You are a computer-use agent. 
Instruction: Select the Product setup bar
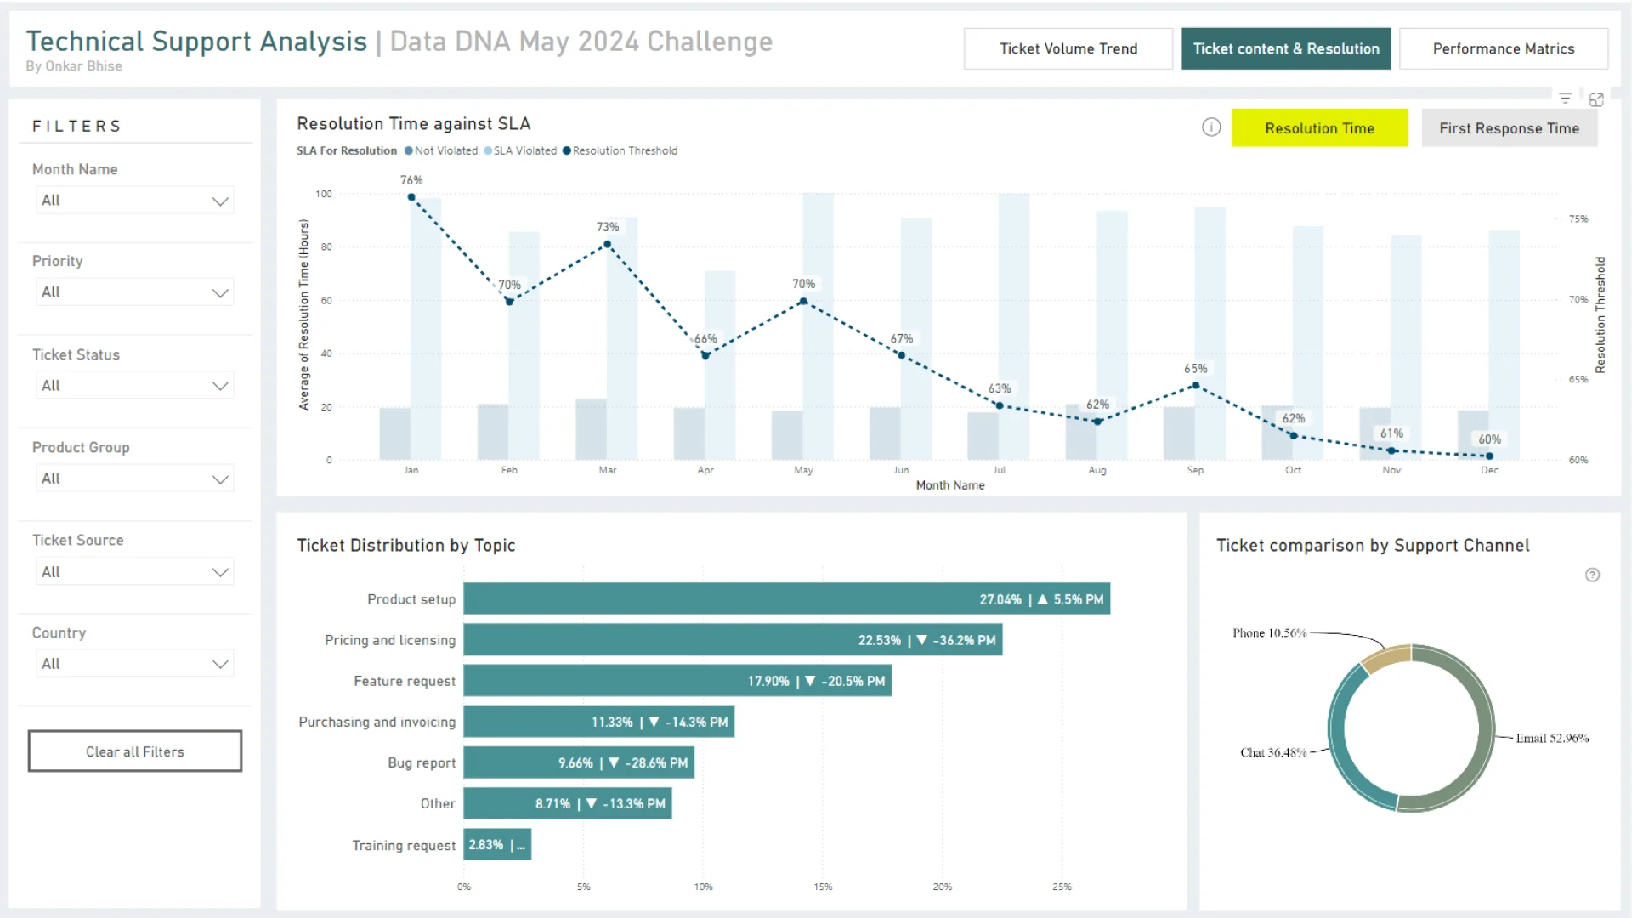point(787,599)
